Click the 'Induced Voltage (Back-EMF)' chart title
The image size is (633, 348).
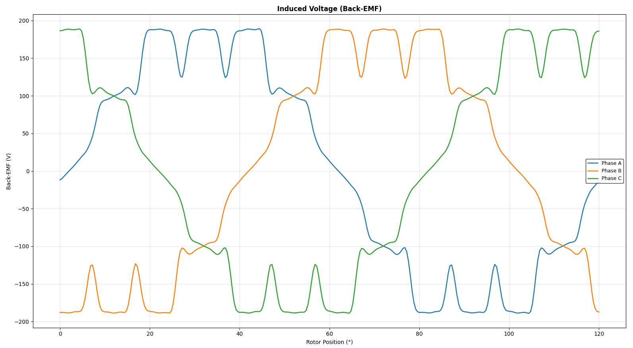pos(329,9)
